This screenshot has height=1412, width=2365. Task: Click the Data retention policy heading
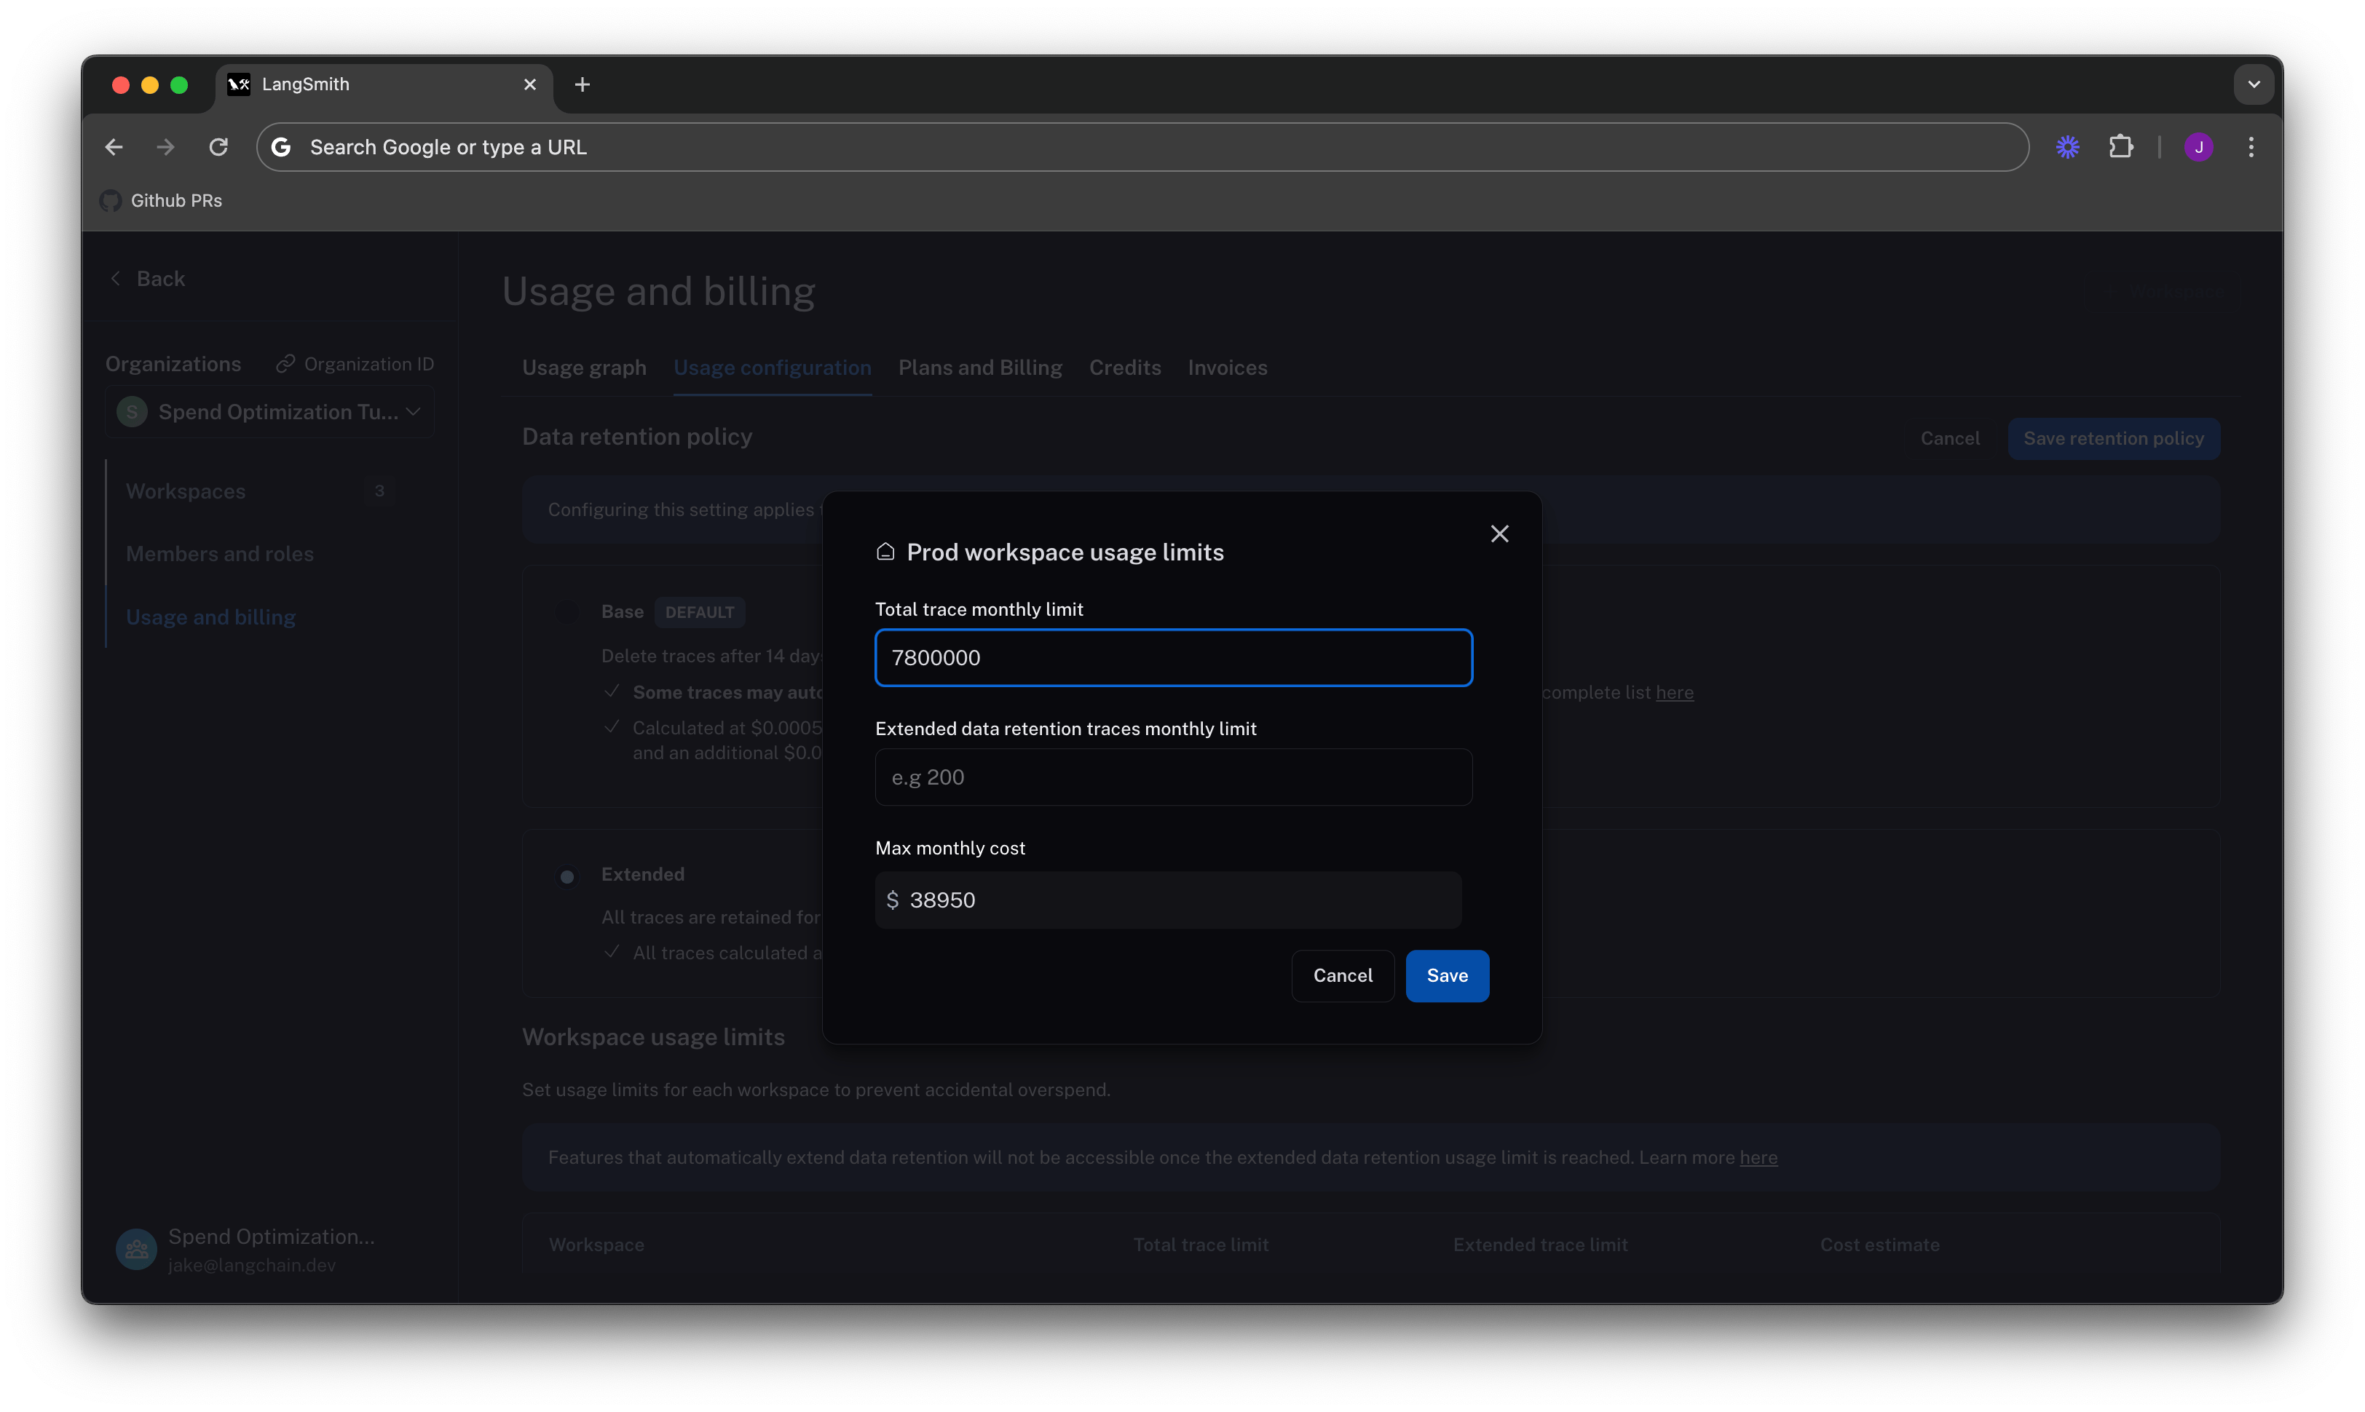tap(636, 437)
